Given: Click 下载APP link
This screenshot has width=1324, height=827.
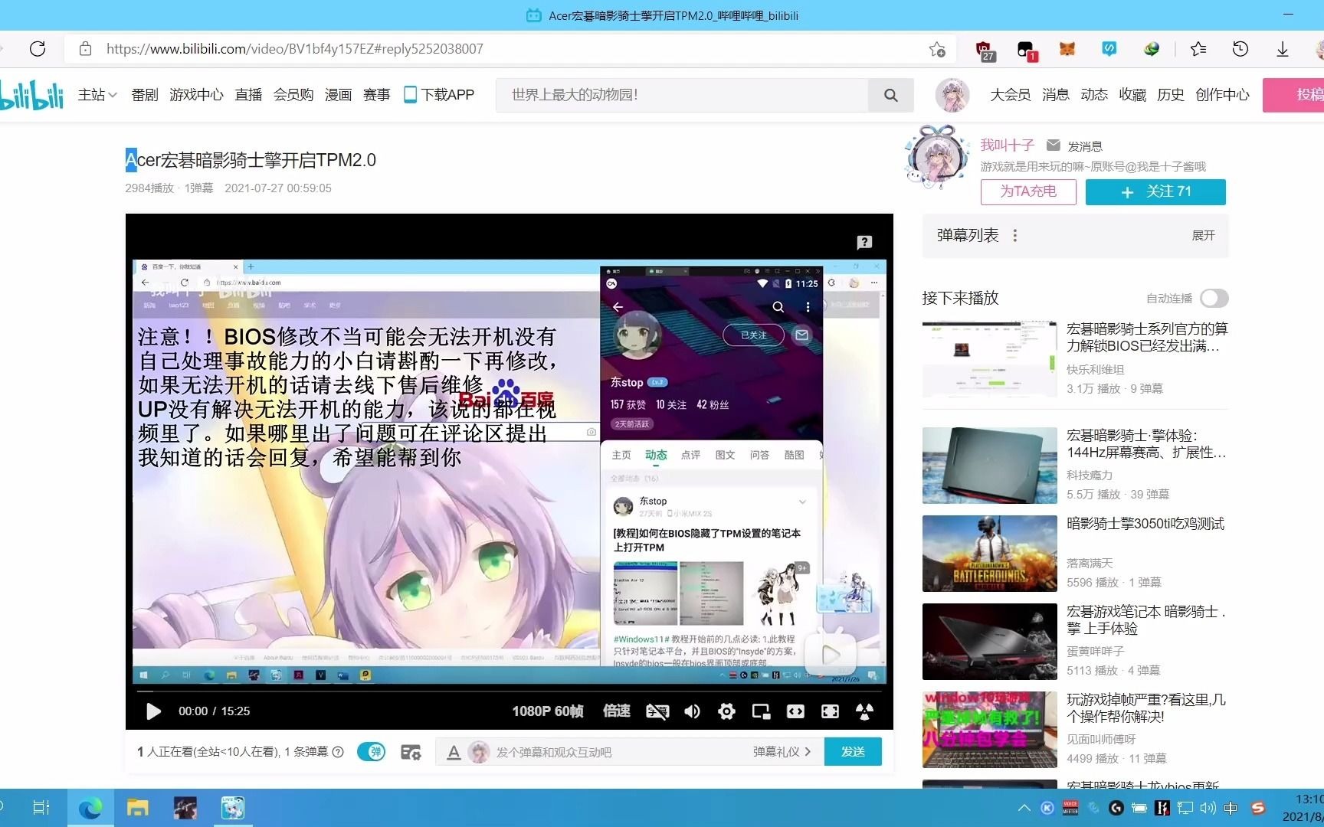Looking at the screenshot, I should tap(439, 95).
